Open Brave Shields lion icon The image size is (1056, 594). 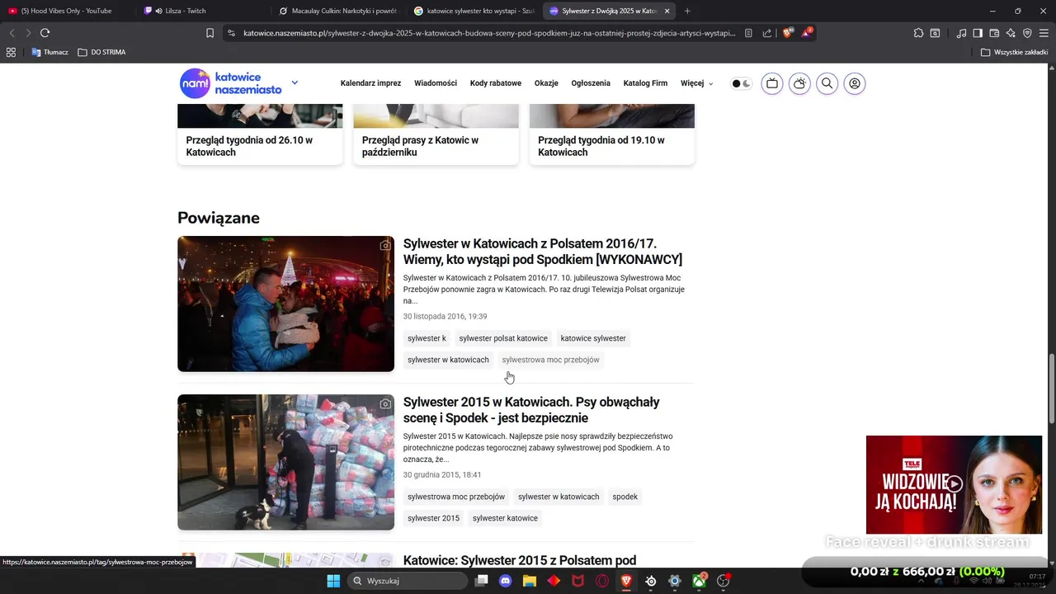pyautogui.click(x=787, y=33)
